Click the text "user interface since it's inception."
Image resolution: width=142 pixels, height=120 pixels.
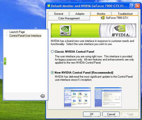pos(73,80)
